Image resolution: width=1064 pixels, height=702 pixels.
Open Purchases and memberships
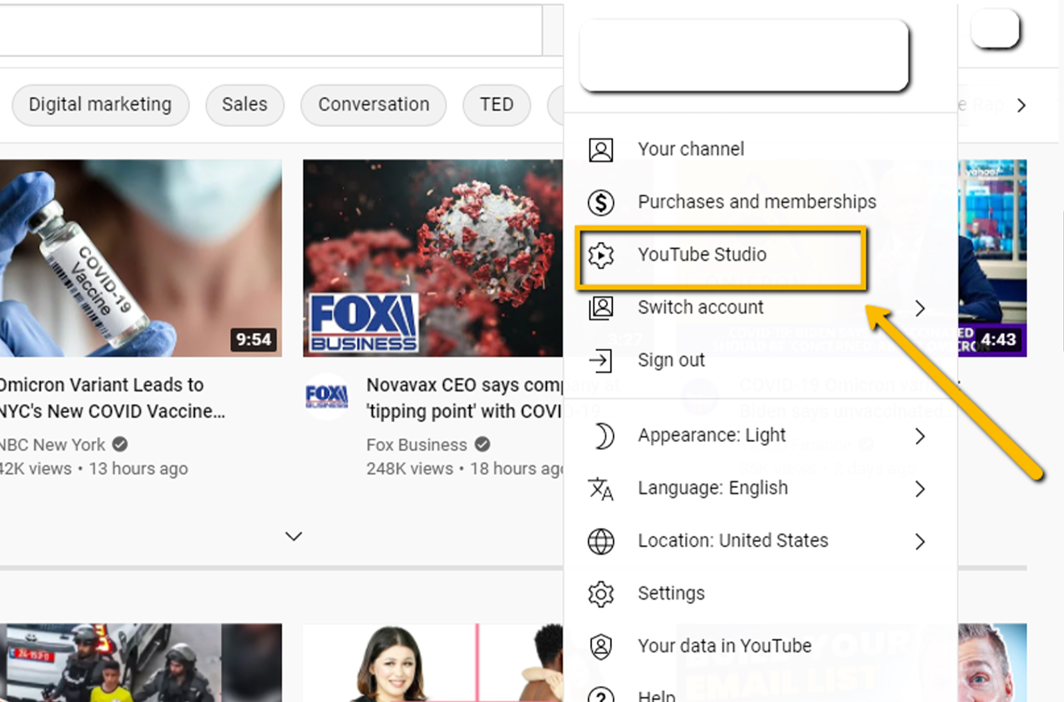tap(760, 201)
